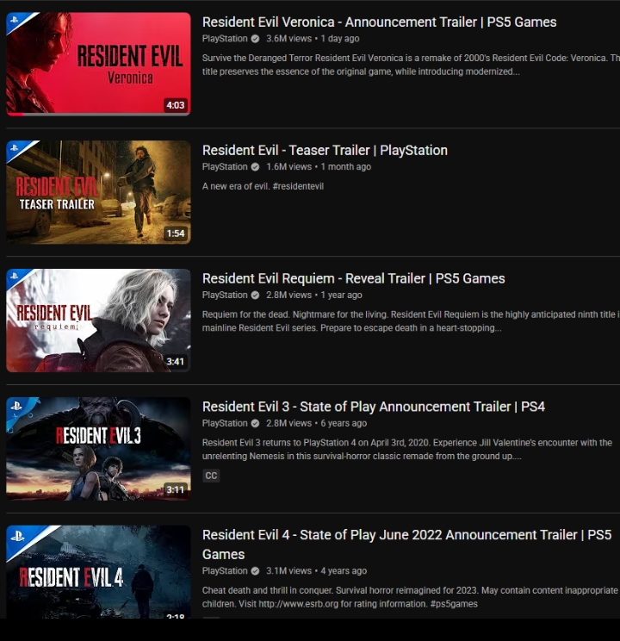The width and height of the screenshot is (620, 641).
Task: Click '1.6M views • 1 month ago' text
Action: 319,167
